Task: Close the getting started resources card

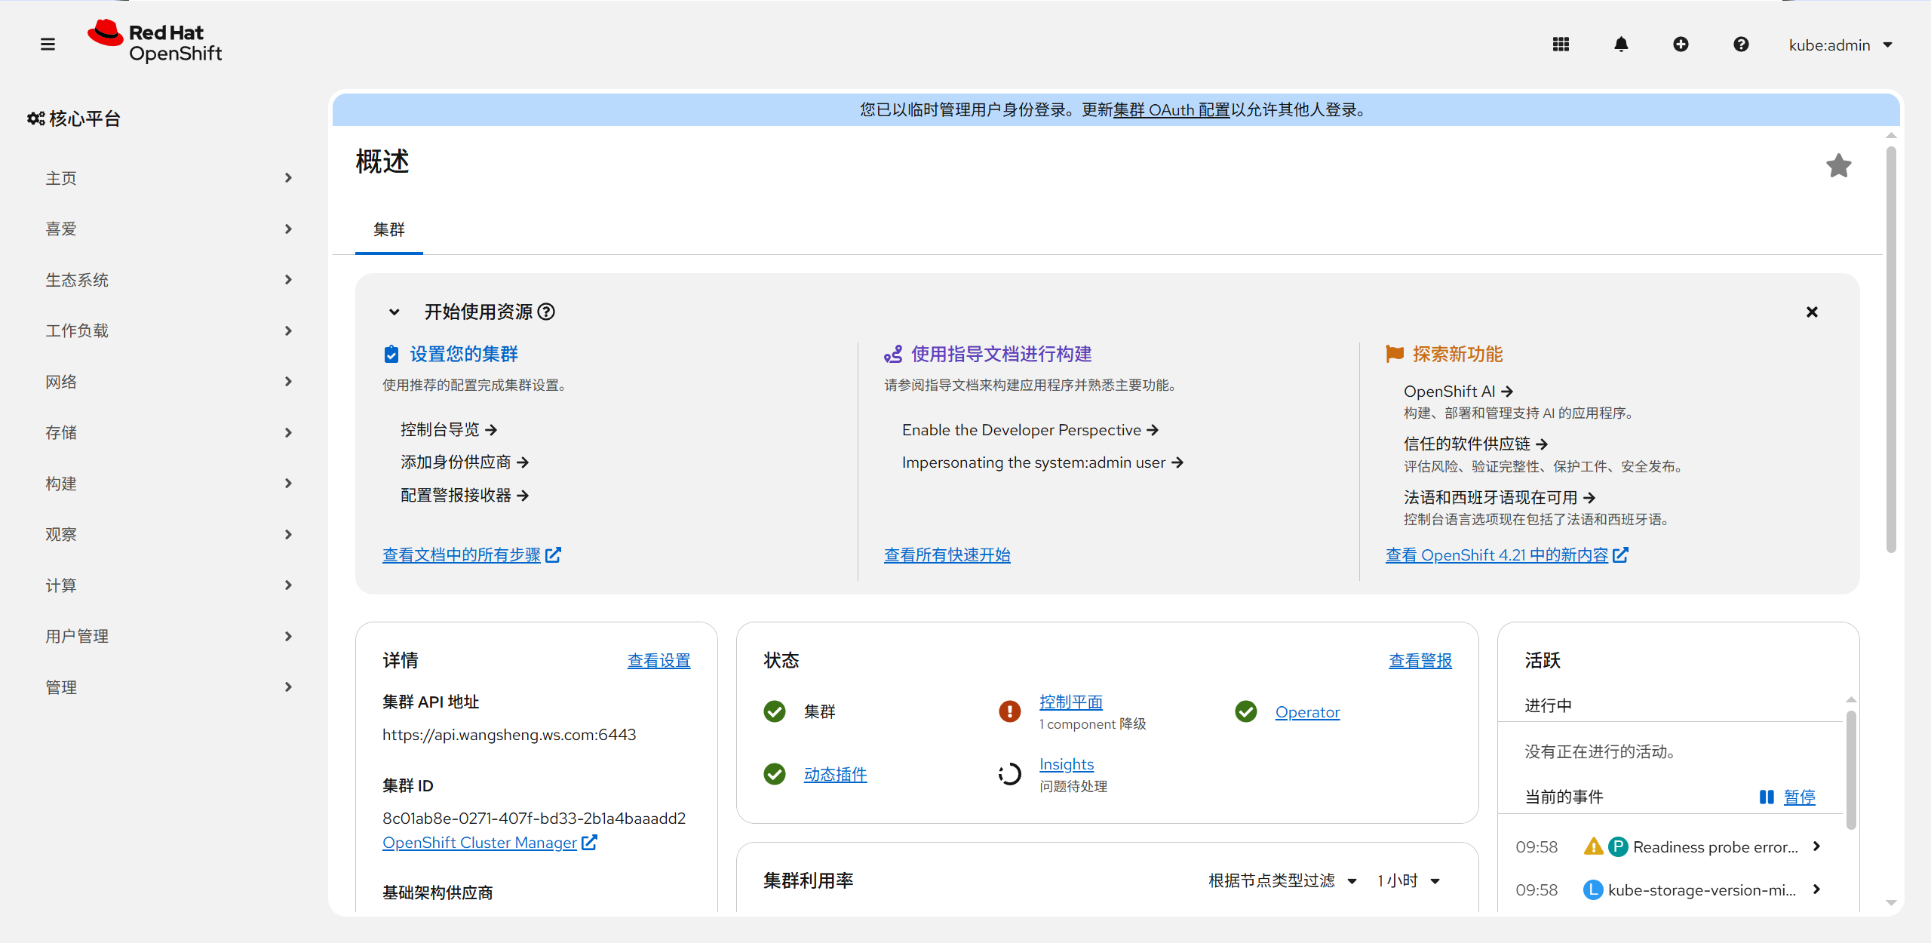Action: pos(1812,312)
